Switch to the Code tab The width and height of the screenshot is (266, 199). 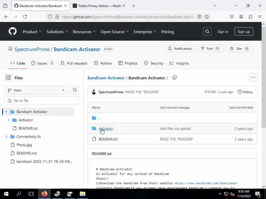coord(18,63)
